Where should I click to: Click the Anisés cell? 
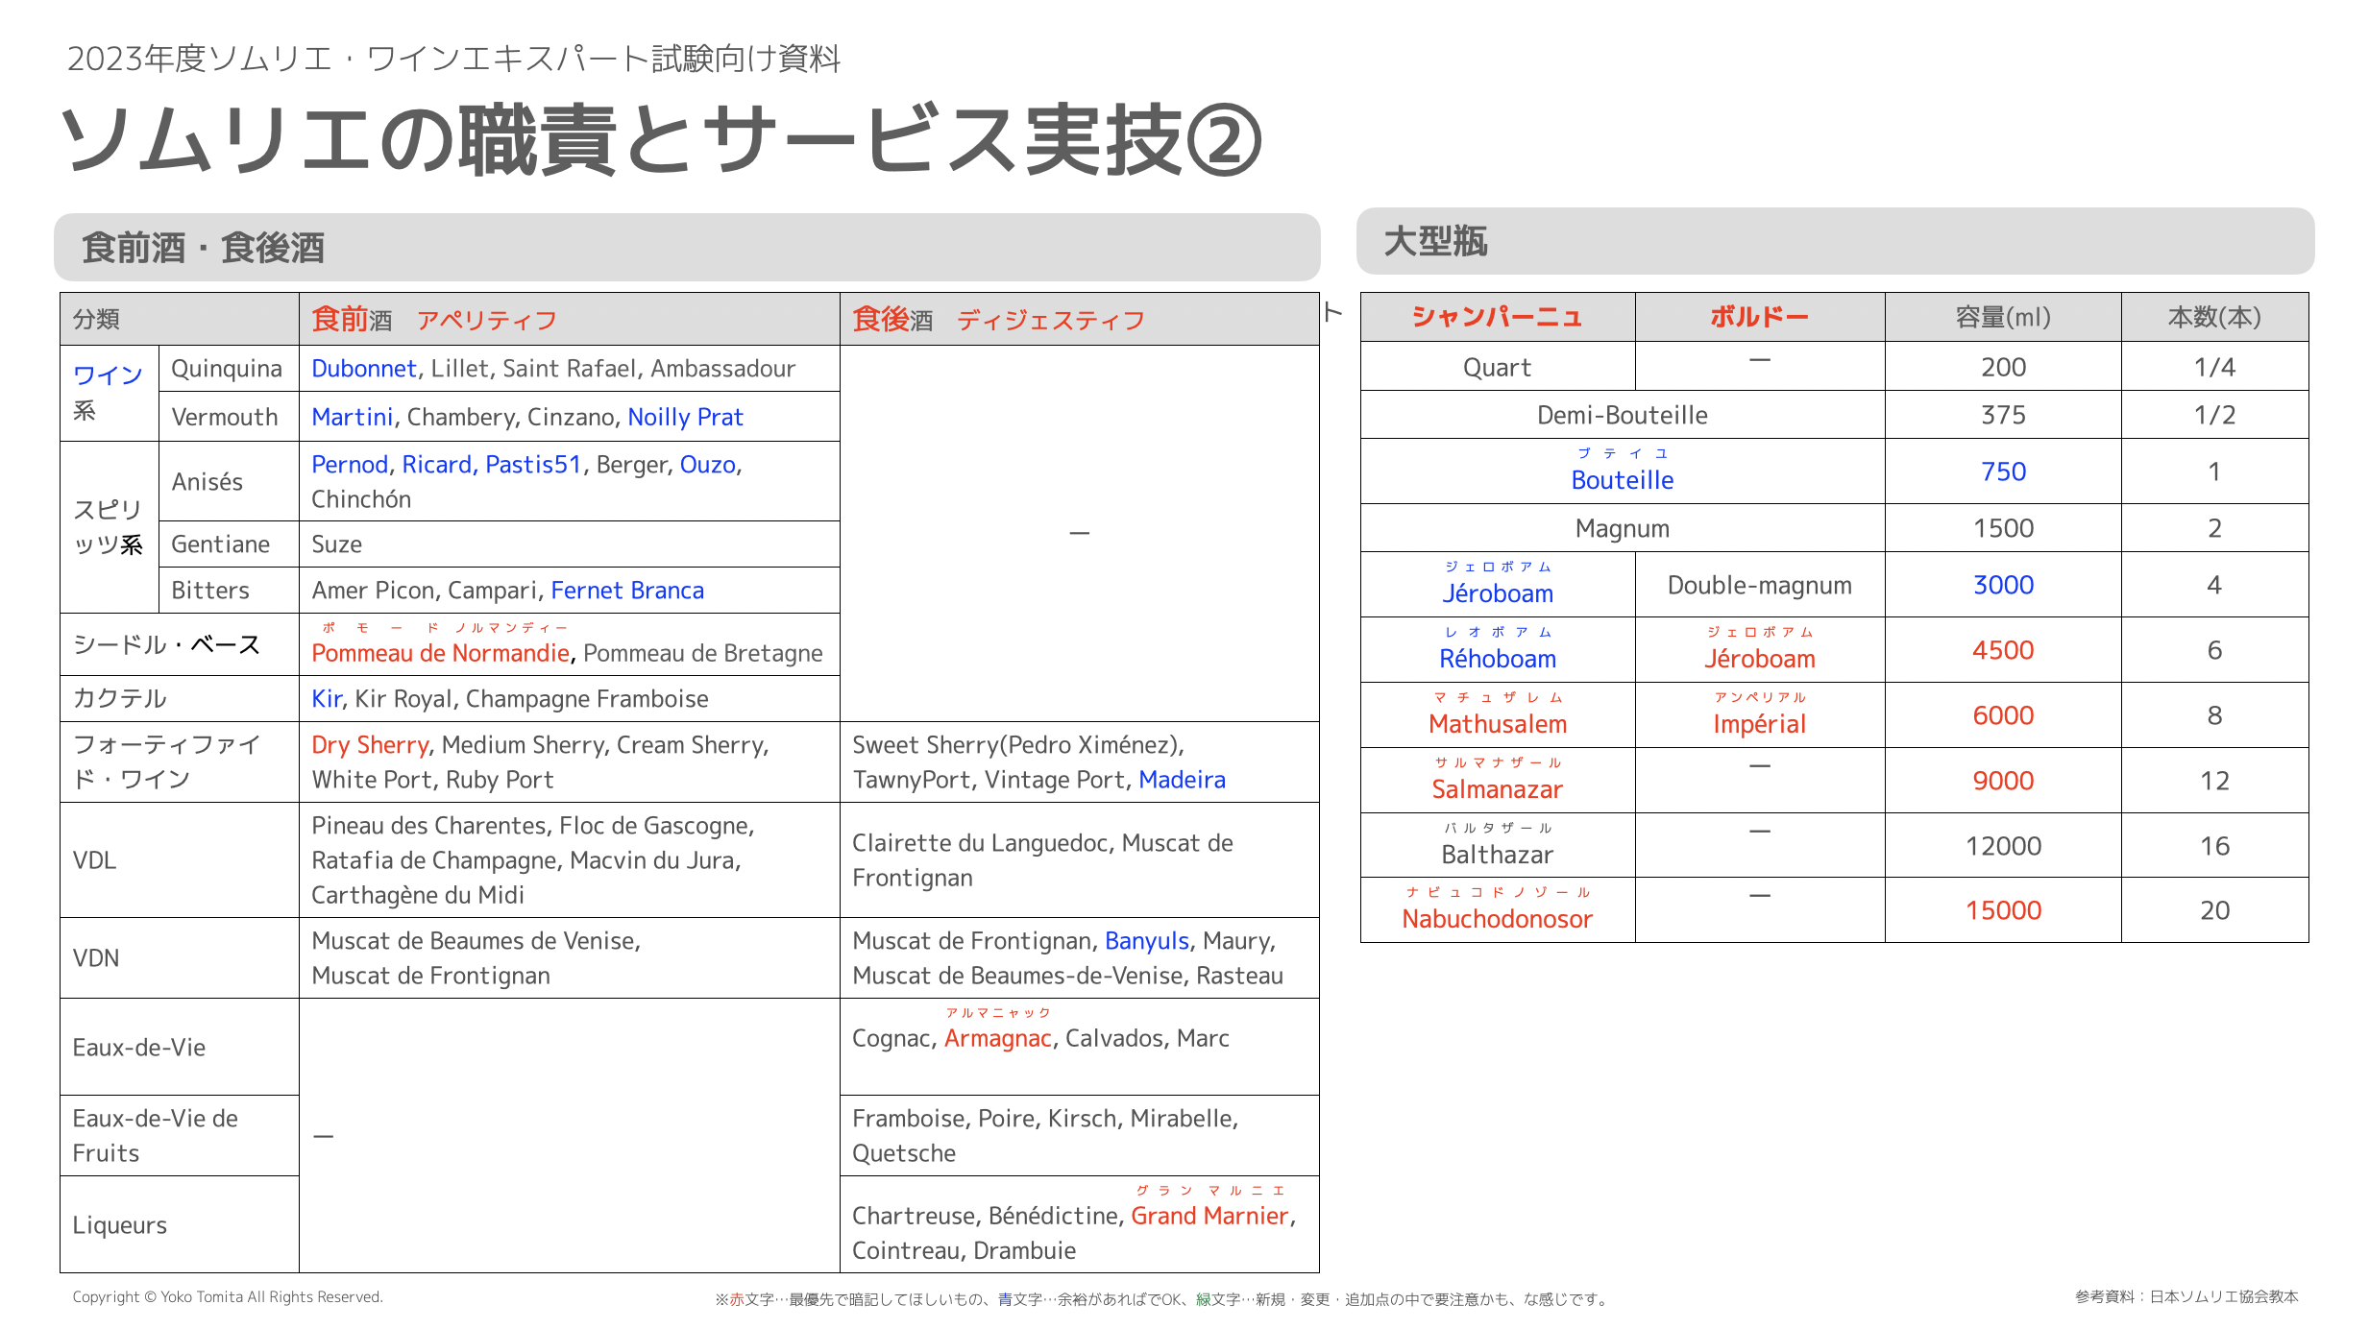[229, 481]
